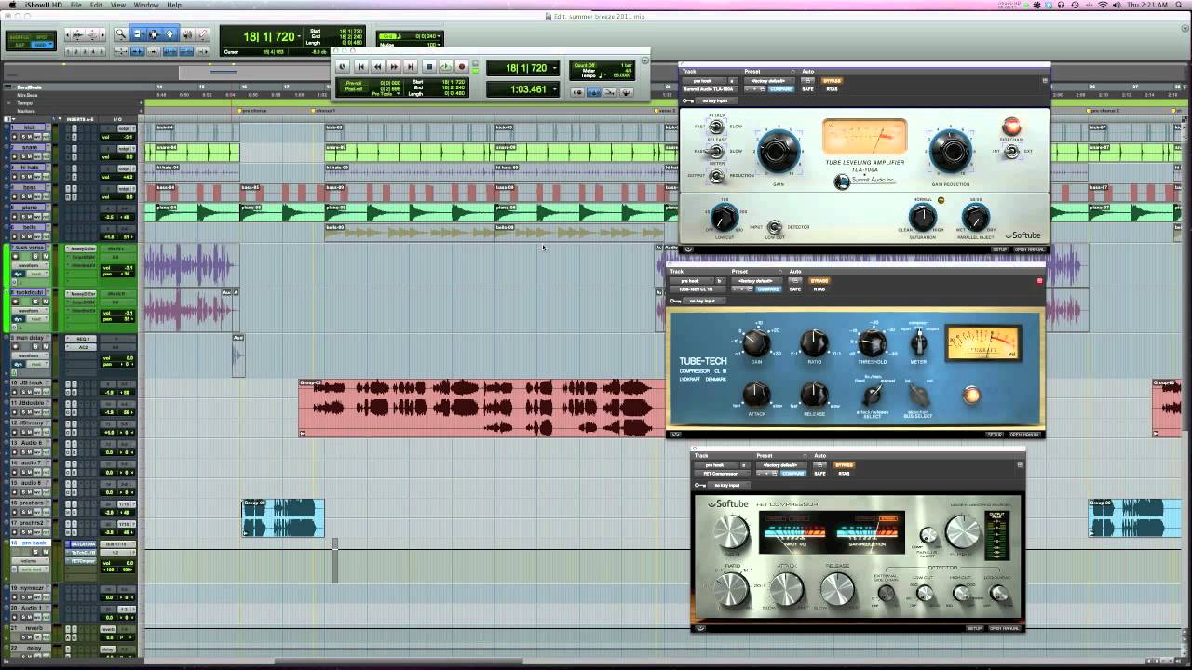
Task: Open the Help menu
Action: tap(174, 5)
